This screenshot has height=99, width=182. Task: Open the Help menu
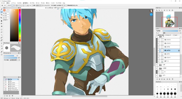64,3
